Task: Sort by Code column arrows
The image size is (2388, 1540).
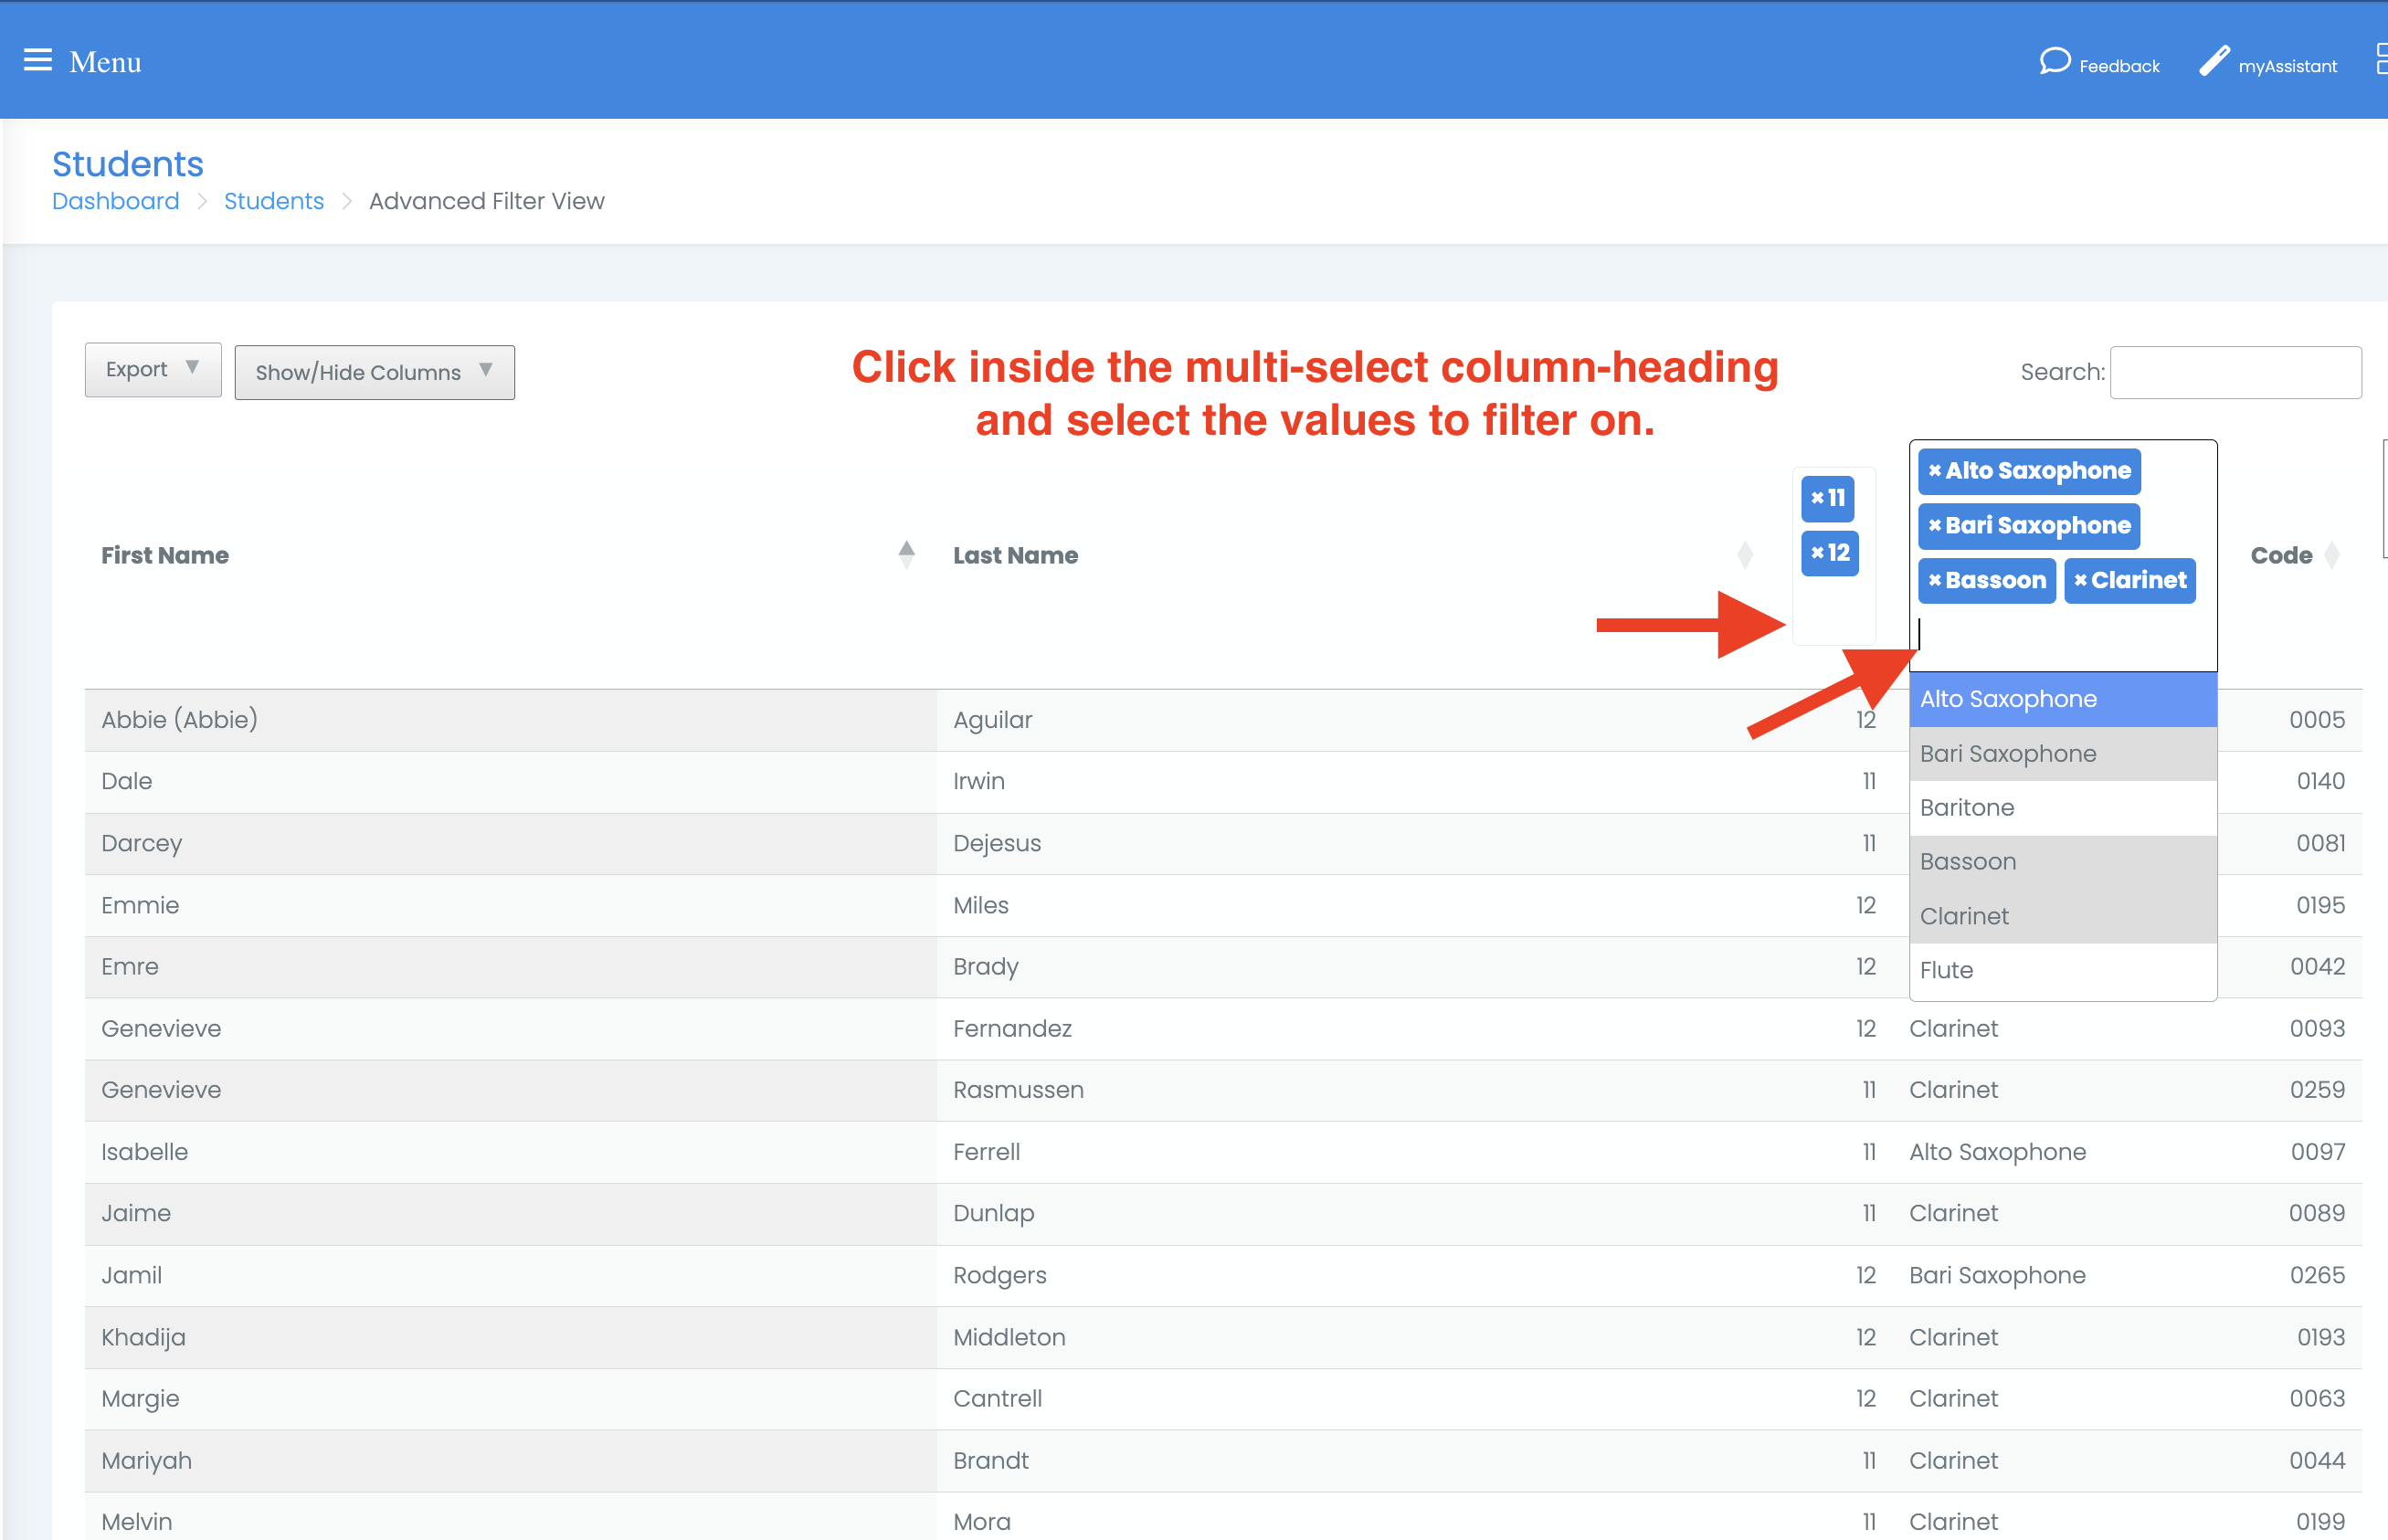Action: [2332, 555]
